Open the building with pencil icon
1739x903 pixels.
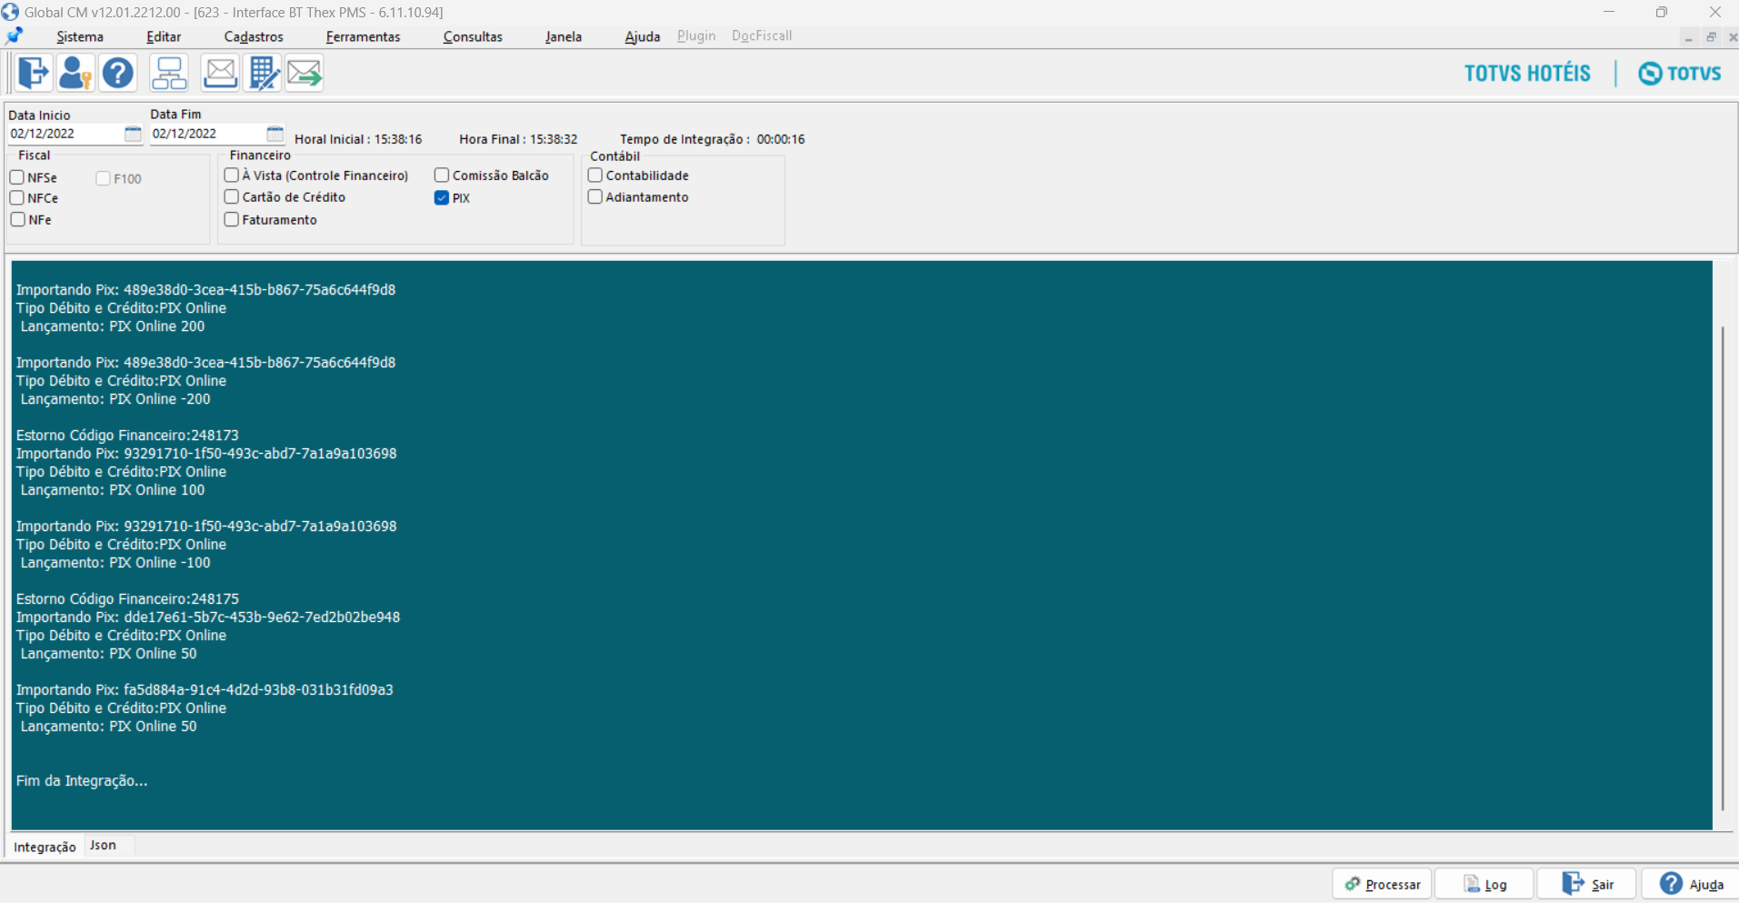tap(263, 73)
